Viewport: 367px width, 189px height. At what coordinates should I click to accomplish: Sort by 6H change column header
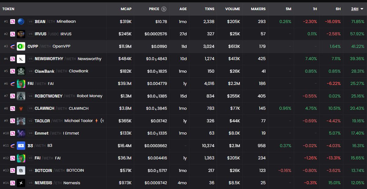click(x=338, y=9)
